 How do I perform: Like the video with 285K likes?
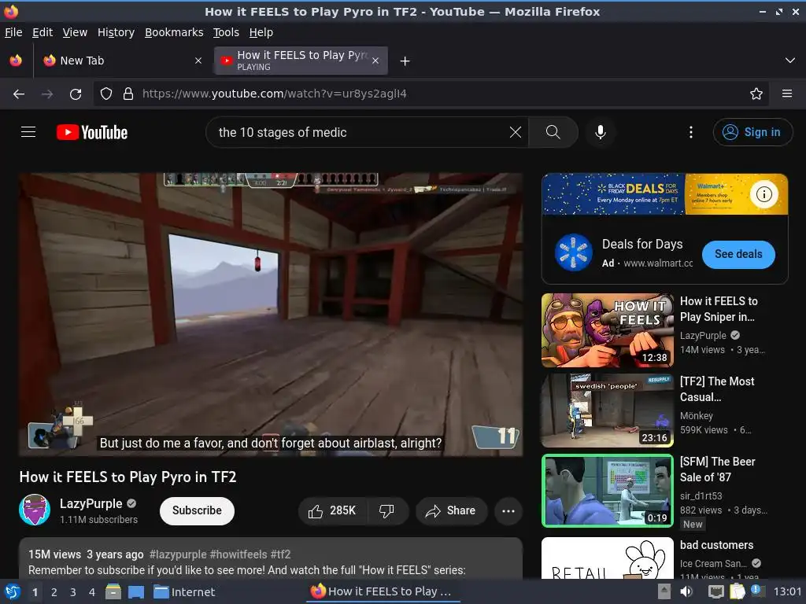click(333, 510)
